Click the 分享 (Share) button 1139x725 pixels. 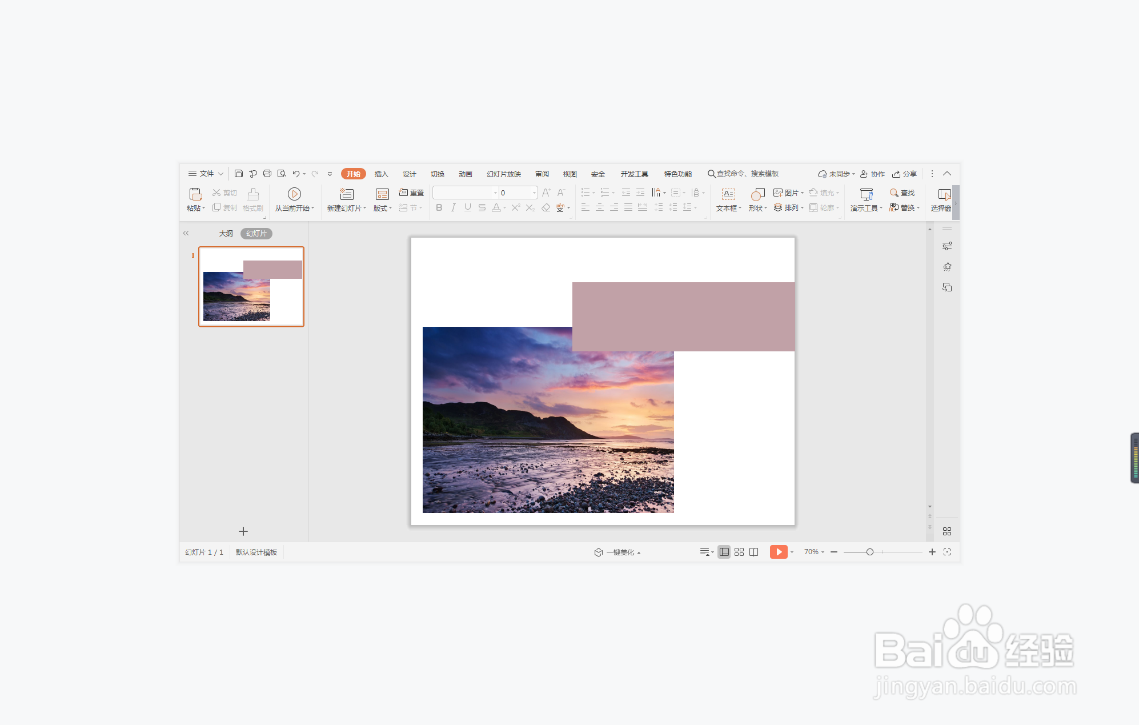click(904, 174)
